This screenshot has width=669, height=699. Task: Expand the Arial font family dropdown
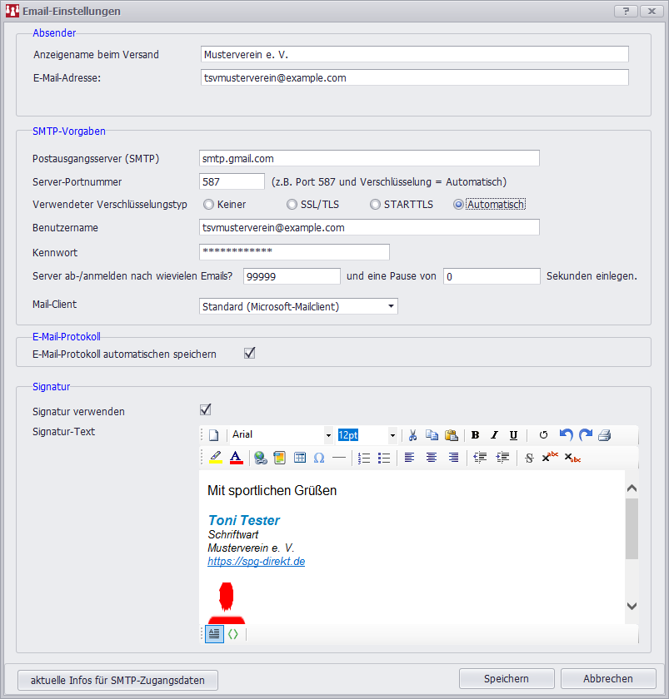click(x=328, y=435)
